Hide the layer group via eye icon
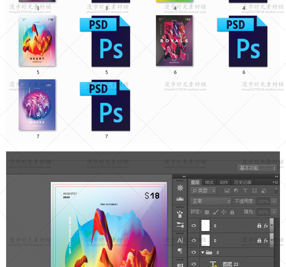This screenshot has width=286, height=267. tap(194, 253)
